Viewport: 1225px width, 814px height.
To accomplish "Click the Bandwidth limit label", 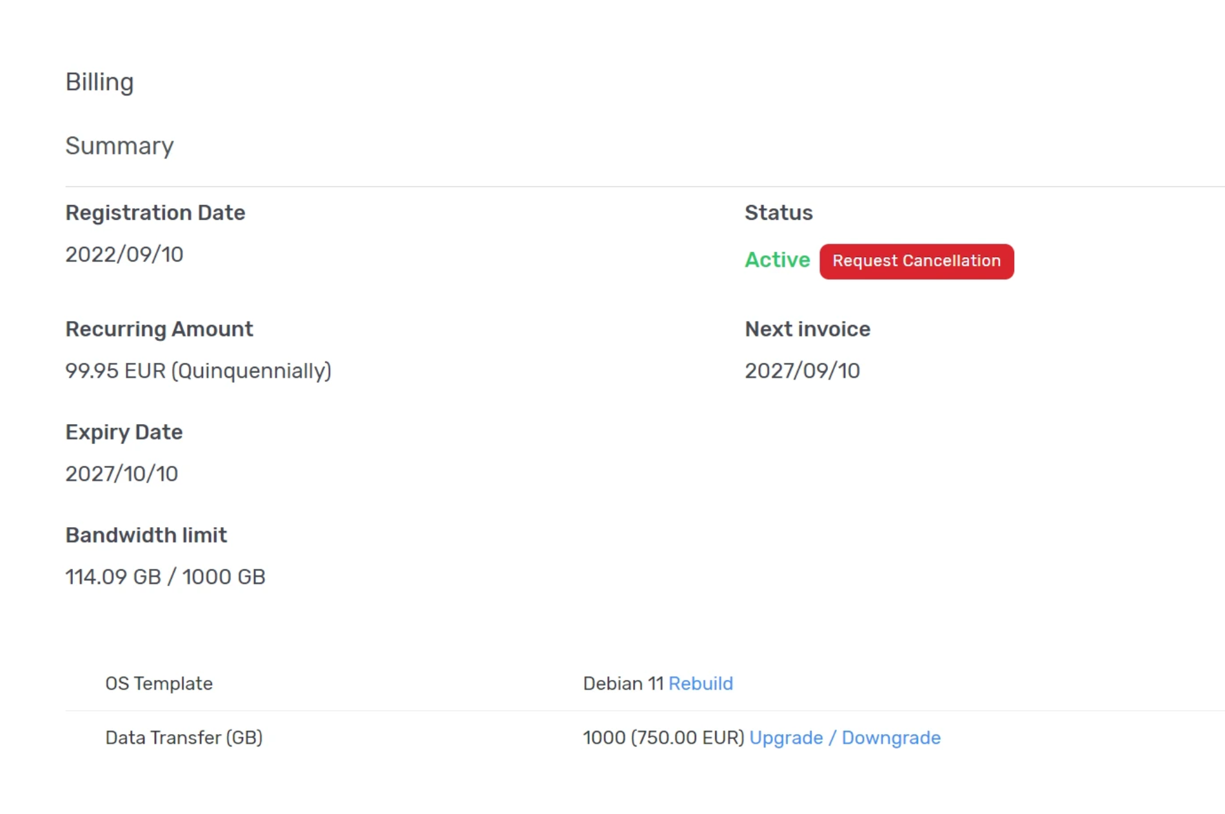I will [146, 535].
